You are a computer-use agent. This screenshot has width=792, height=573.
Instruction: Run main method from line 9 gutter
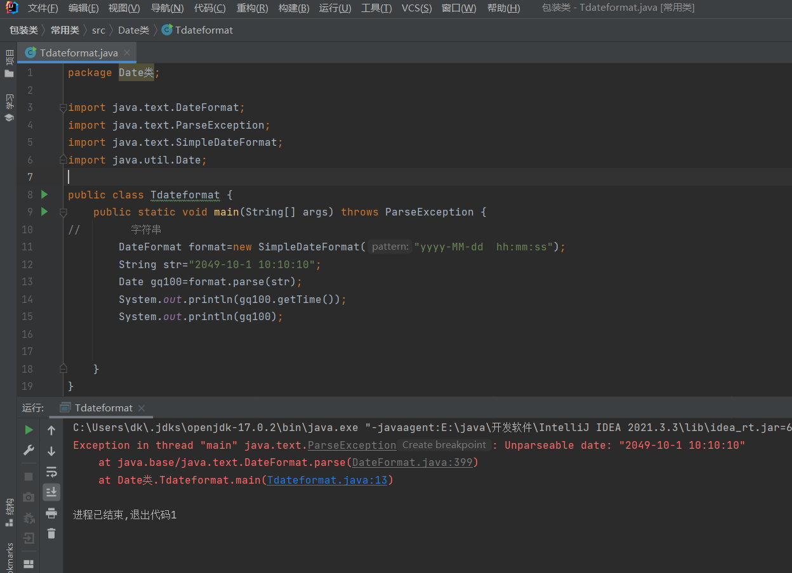(x=44, y=212)
